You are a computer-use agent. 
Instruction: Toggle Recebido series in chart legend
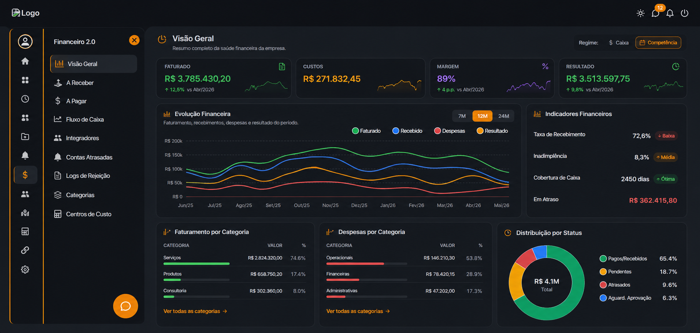click(407, 131)
